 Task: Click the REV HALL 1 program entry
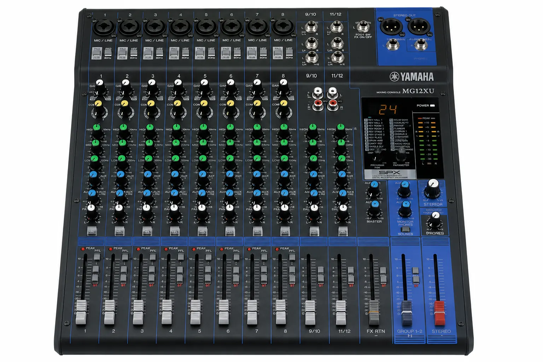click(x=374, y=120)
